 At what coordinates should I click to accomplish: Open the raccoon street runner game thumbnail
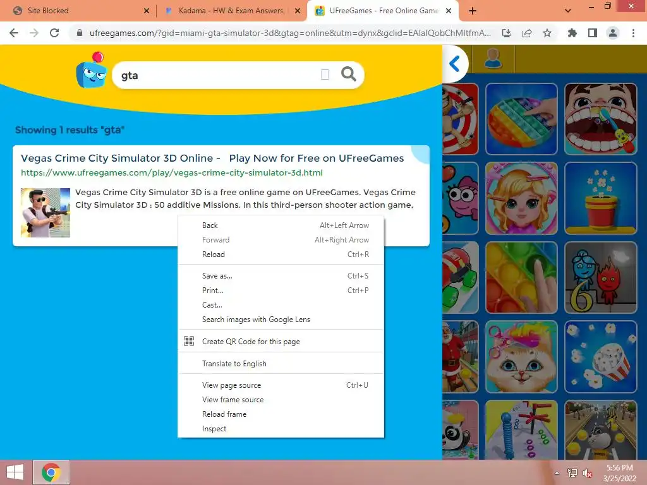(x=600, y=429)
